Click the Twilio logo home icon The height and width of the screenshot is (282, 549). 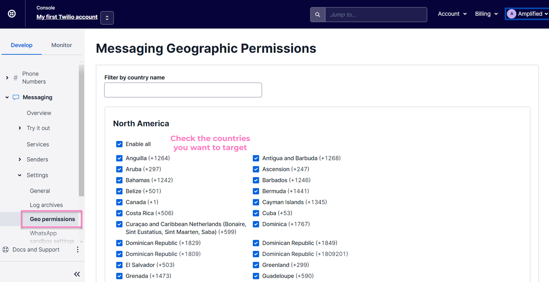12,14
